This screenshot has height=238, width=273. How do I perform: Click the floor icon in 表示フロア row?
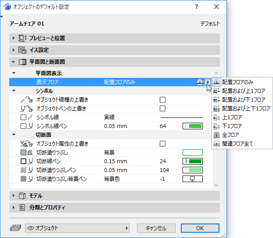click(200, 82)
